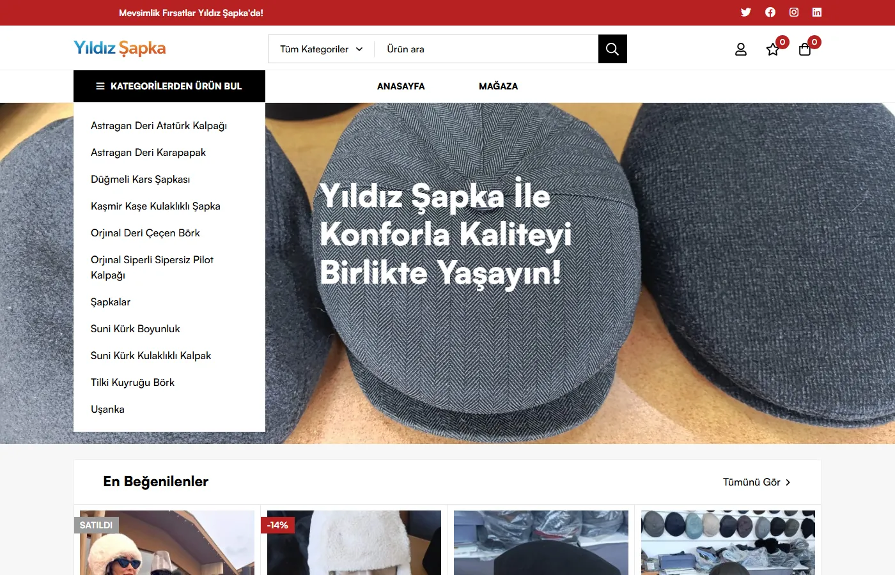Open the product thumbnail marked SATILDI
The image size is (895, 575).
click(x=167, y=542)
